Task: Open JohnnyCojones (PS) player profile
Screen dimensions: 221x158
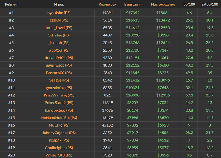Action: click(x=59, y=133)
